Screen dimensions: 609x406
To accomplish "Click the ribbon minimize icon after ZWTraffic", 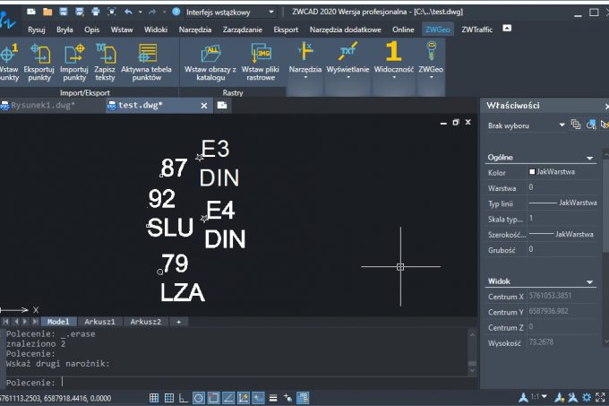I will 507,28.
